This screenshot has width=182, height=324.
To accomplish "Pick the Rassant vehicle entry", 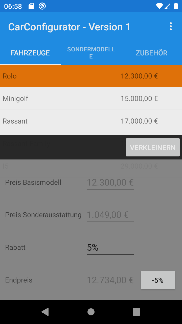I will point(91,121).
